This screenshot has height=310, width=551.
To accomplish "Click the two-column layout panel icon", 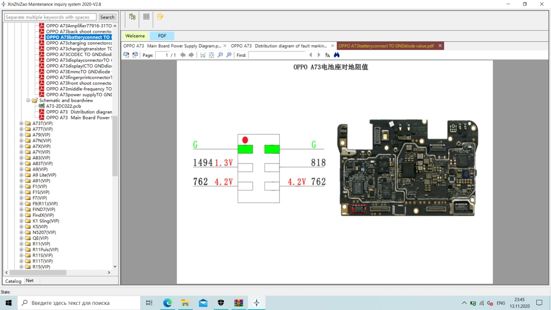I will pos(146,17).
